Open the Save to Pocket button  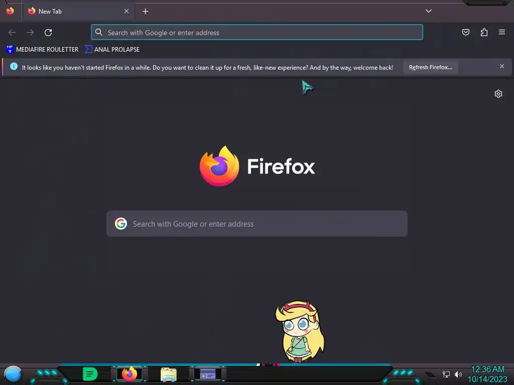465,32
